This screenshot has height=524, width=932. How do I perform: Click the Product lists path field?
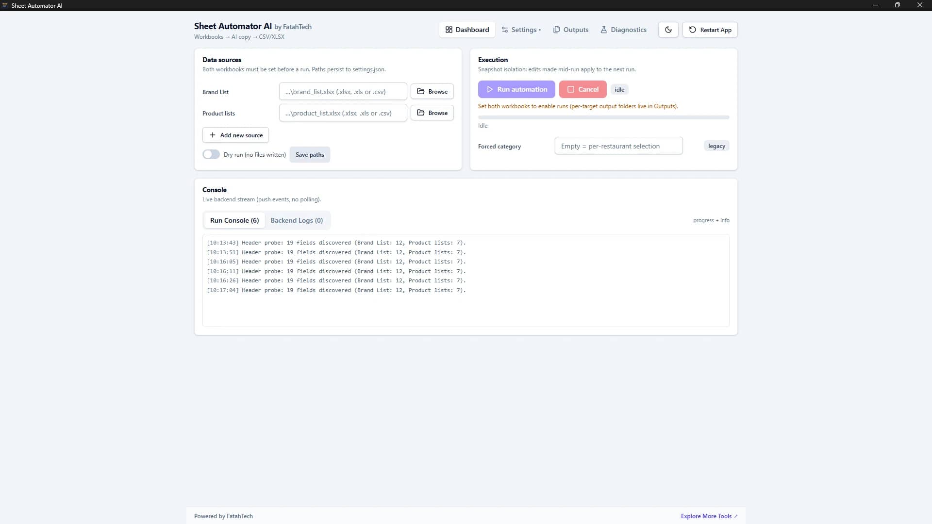343,113
